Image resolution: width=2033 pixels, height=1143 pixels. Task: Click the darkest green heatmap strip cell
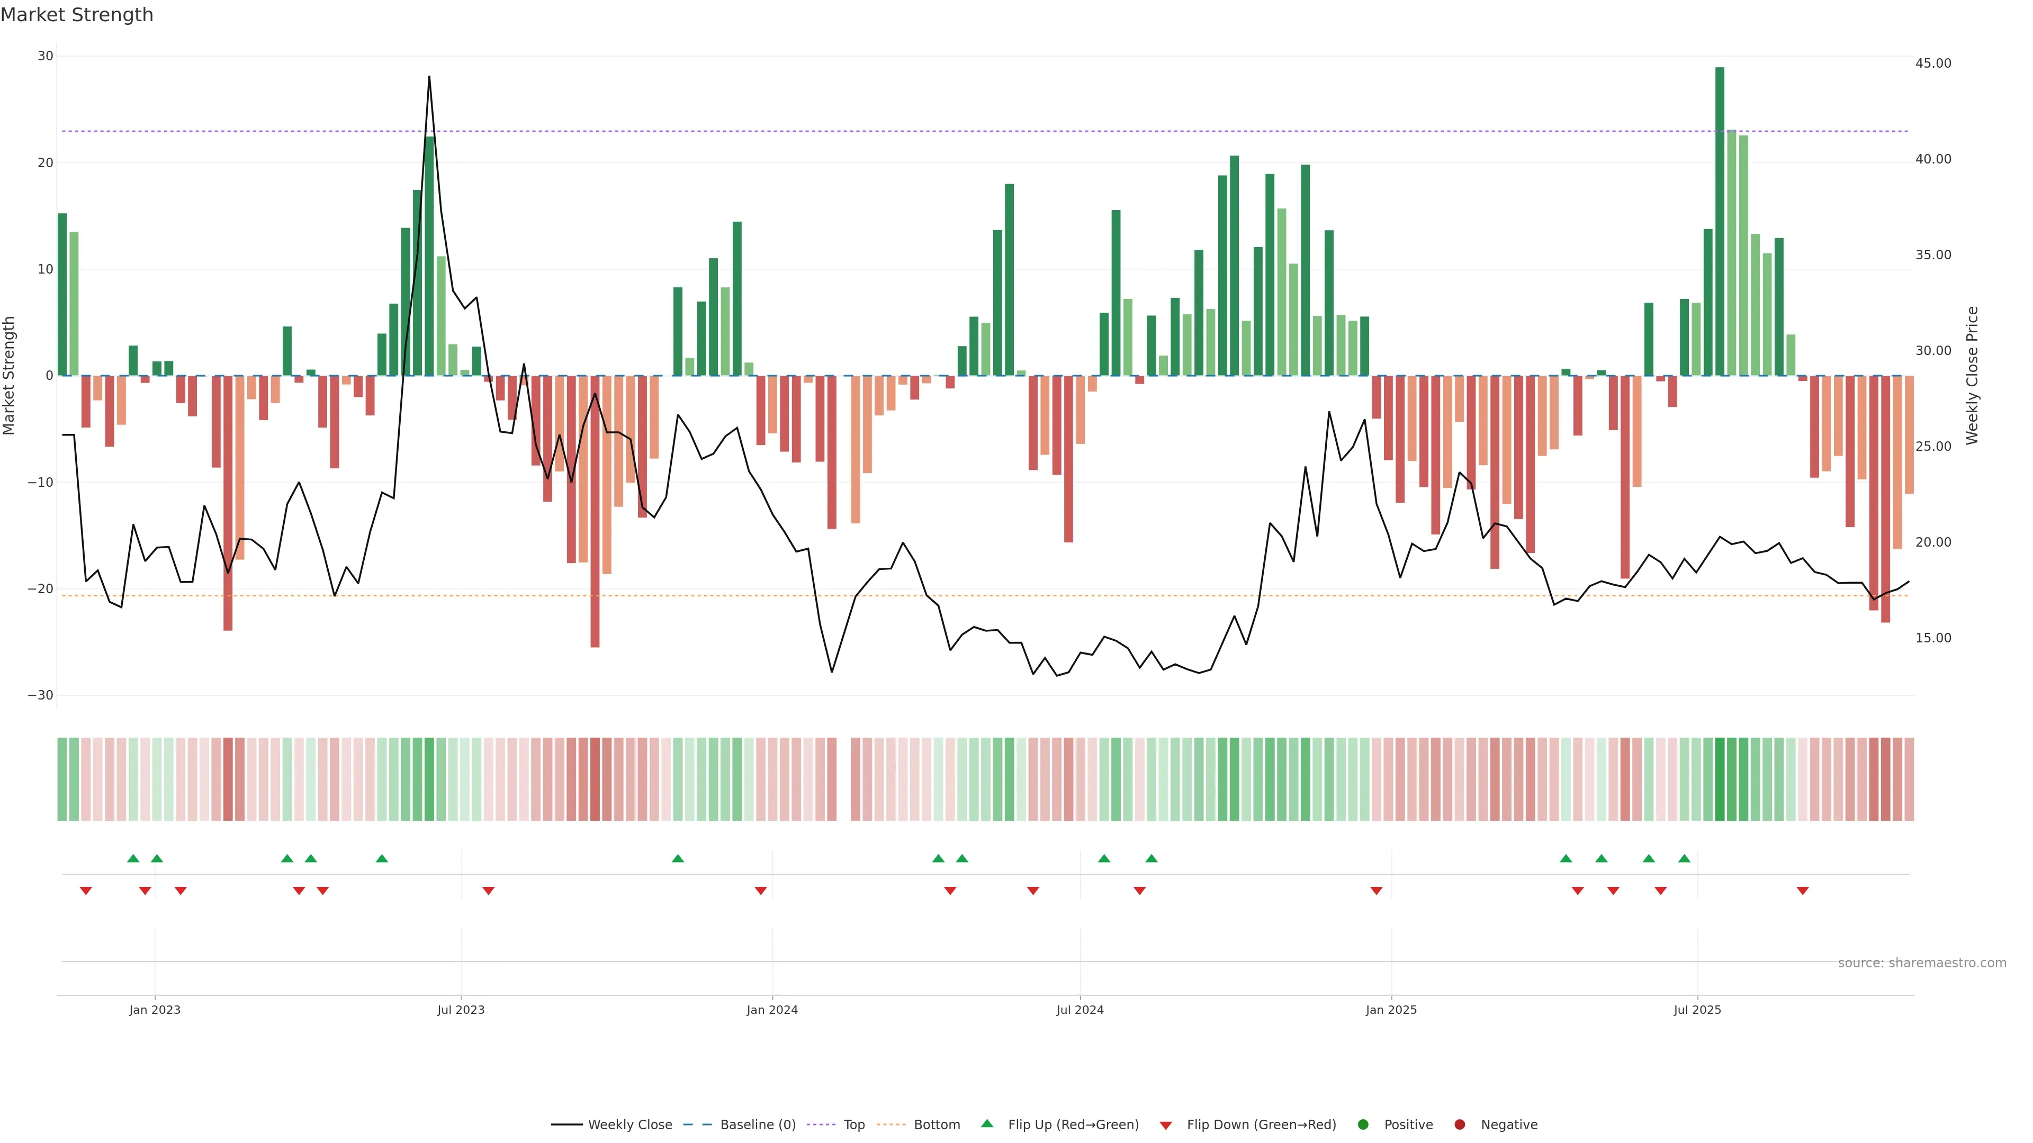(x=1720, y=779)
